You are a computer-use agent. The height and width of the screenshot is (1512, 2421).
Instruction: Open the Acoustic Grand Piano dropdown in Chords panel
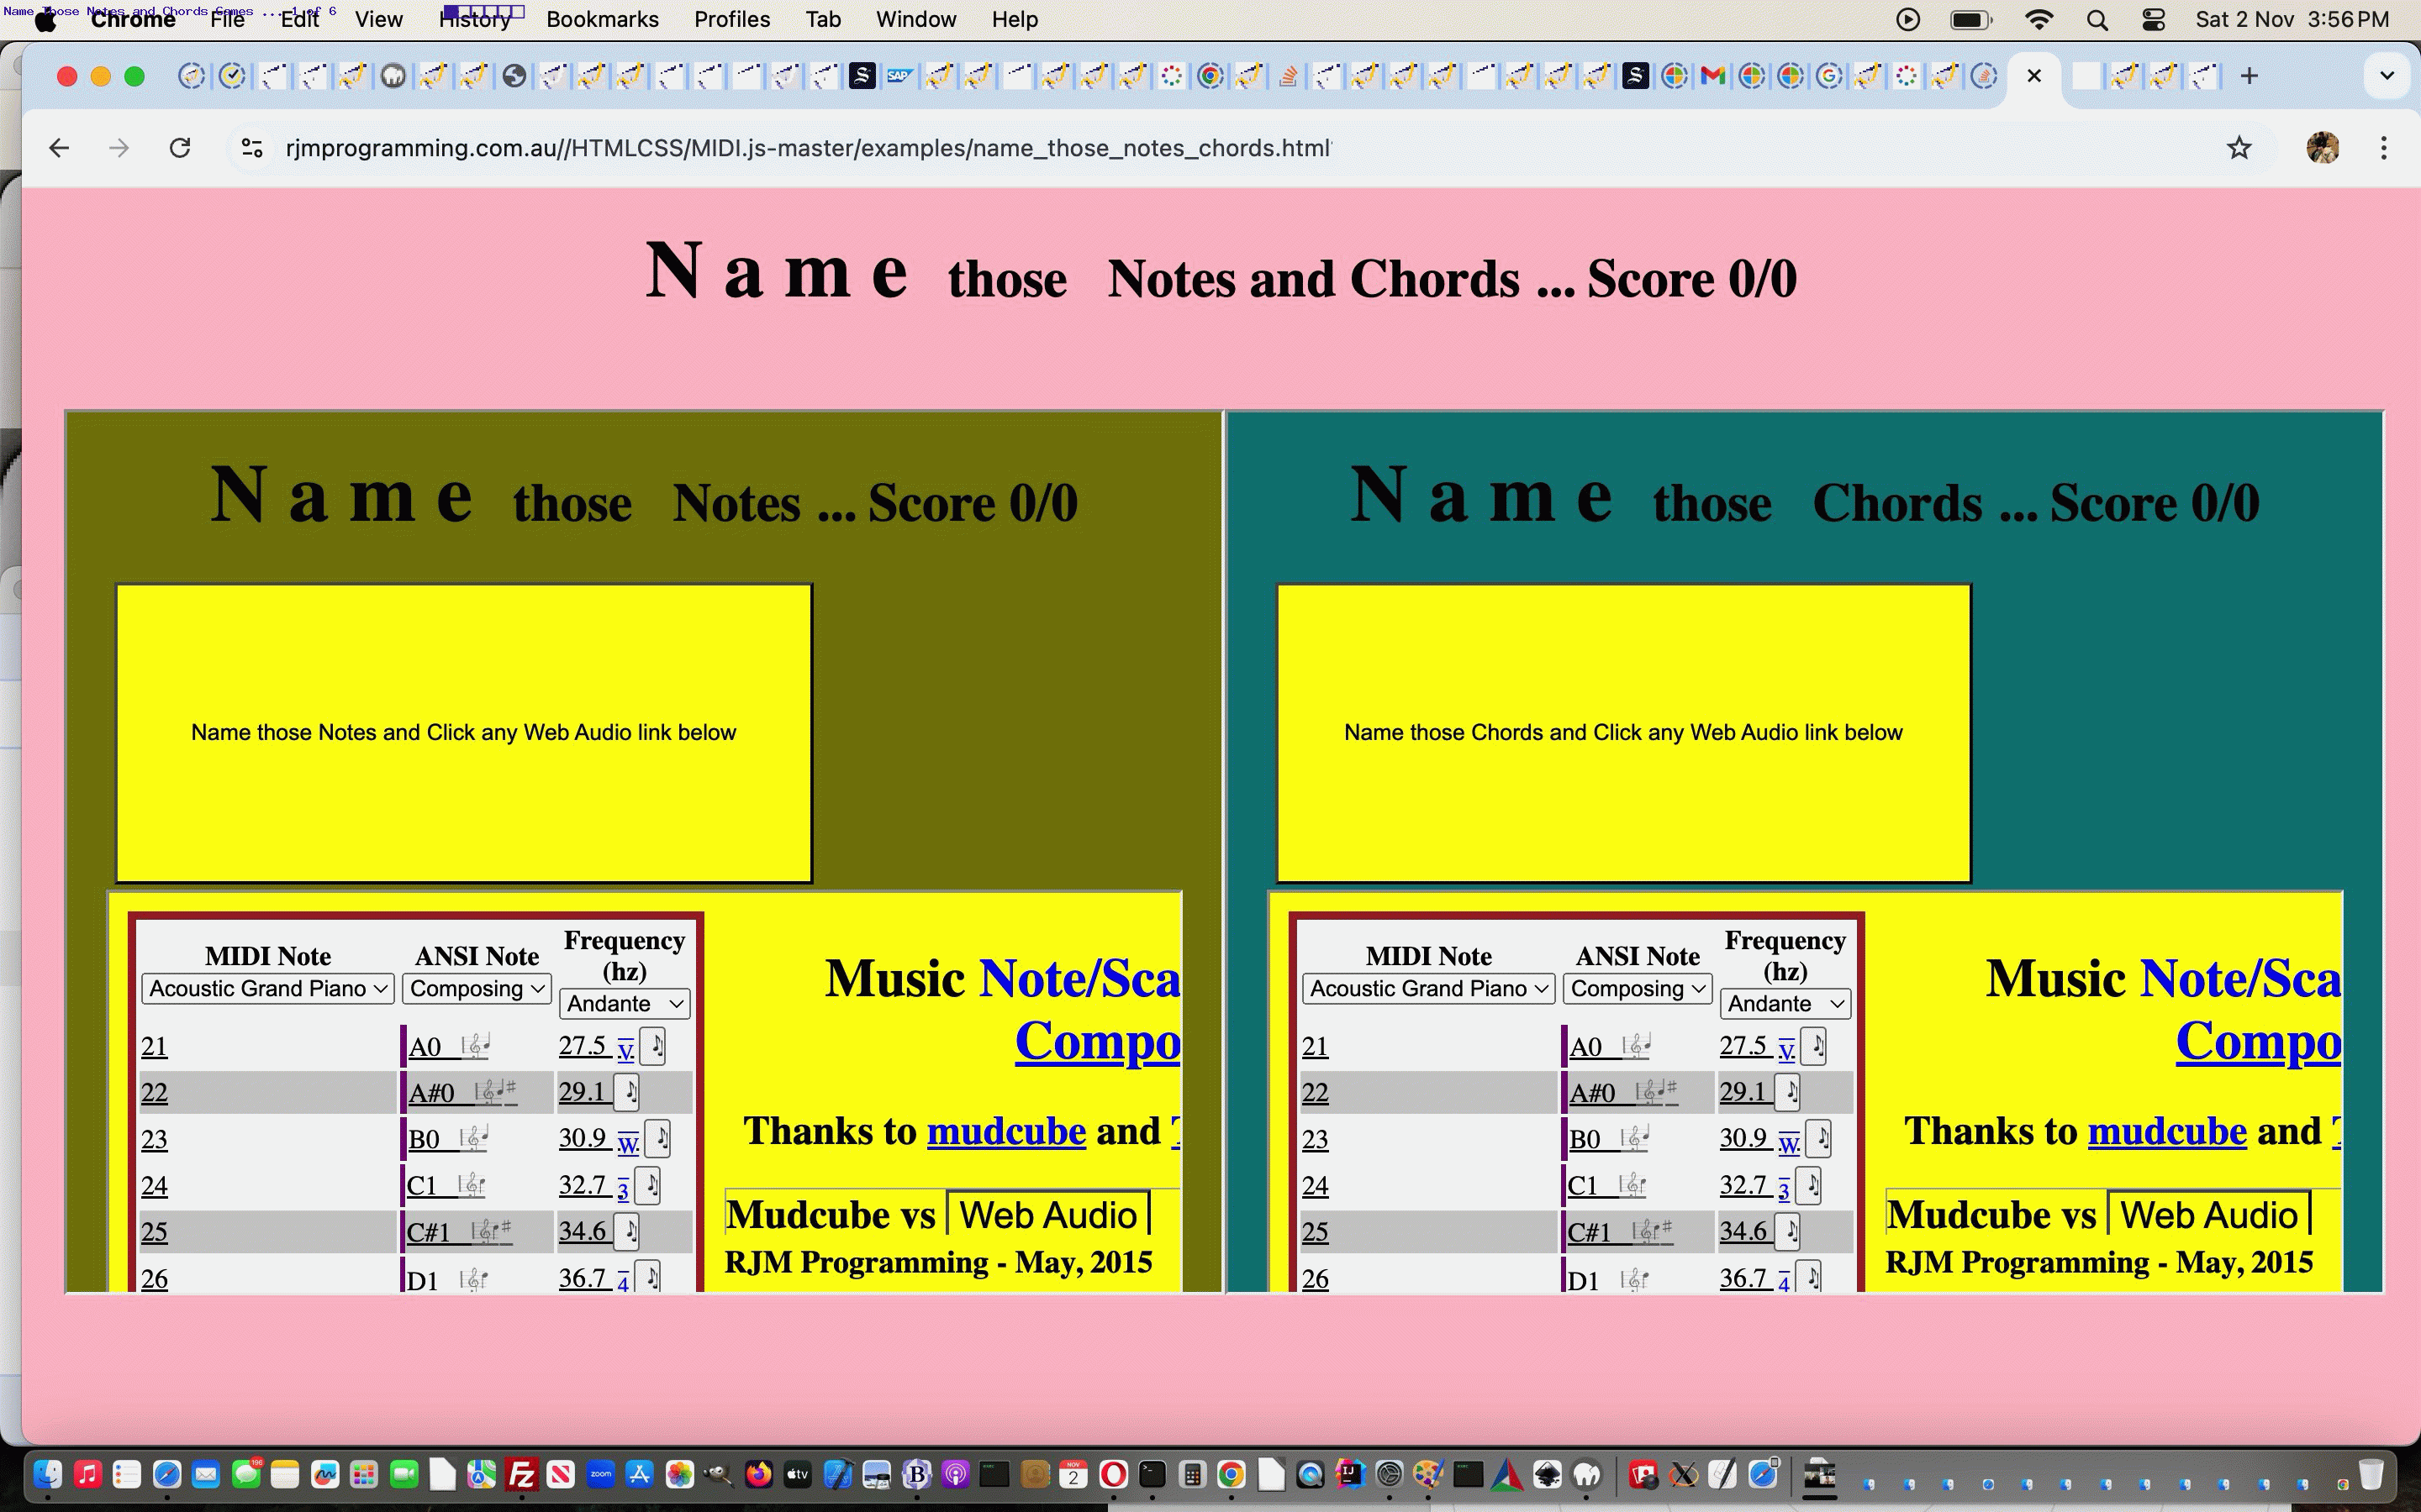(x=1428, y=988)
